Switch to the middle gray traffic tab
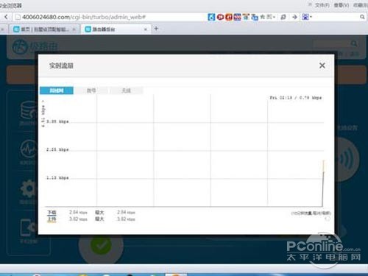This screenshot has height=276, width=368. (x=91, y=91)
